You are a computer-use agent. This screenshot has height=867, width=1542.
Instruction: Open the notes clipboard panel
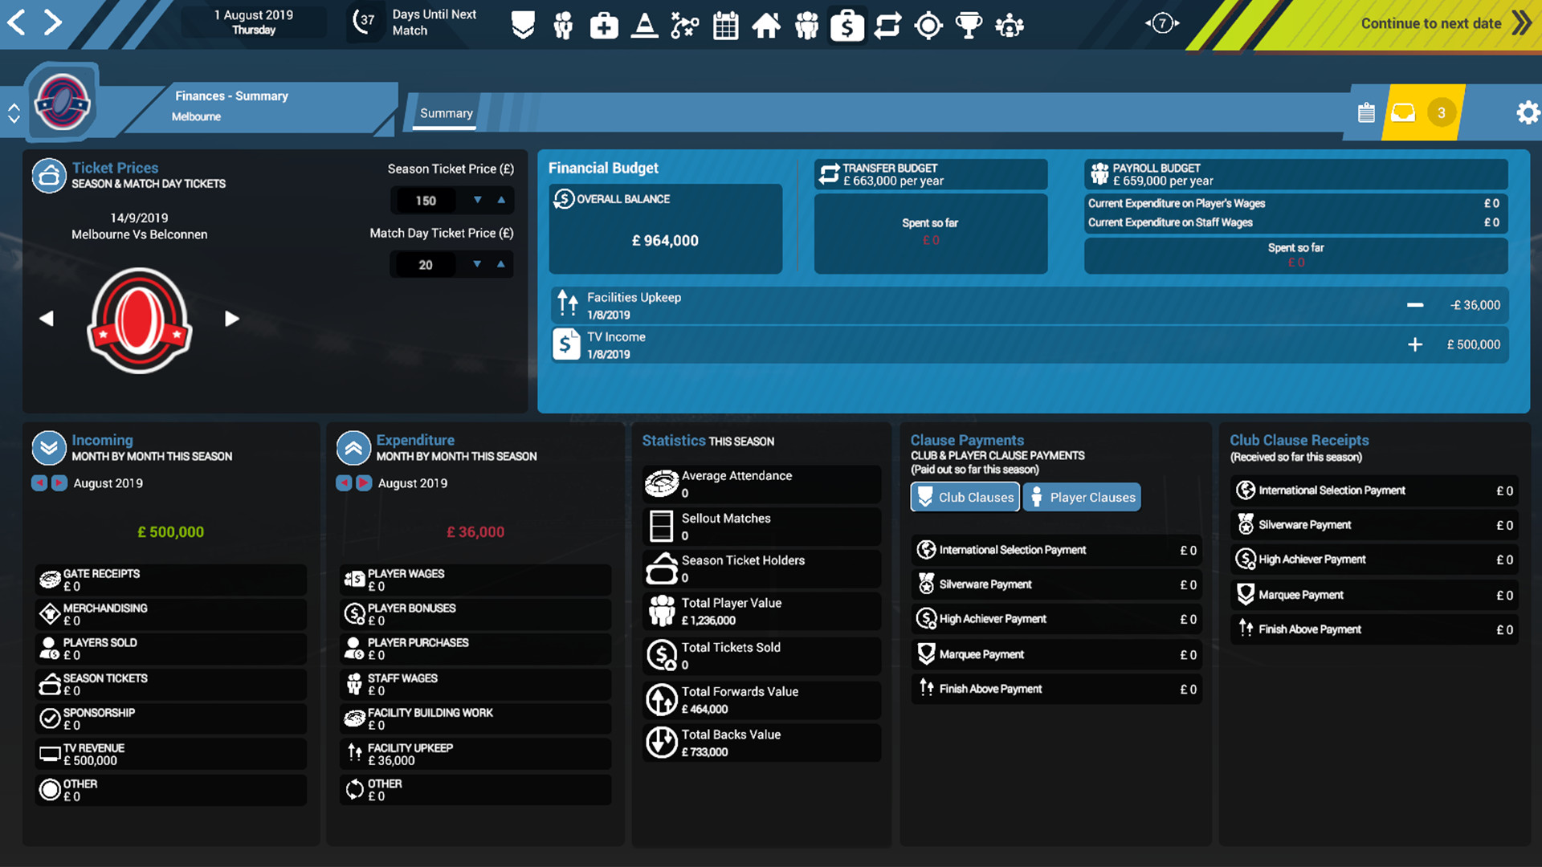[1366, 112]
